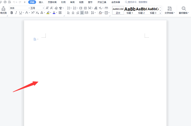Click the tab stops ruler icon

[106, 8]
